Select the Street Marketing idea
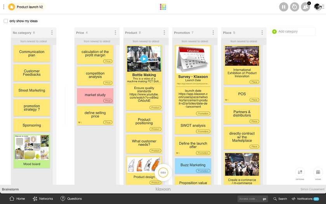This screenshot has height=204, width=326. pyautogui.click(x=31, y=90)
